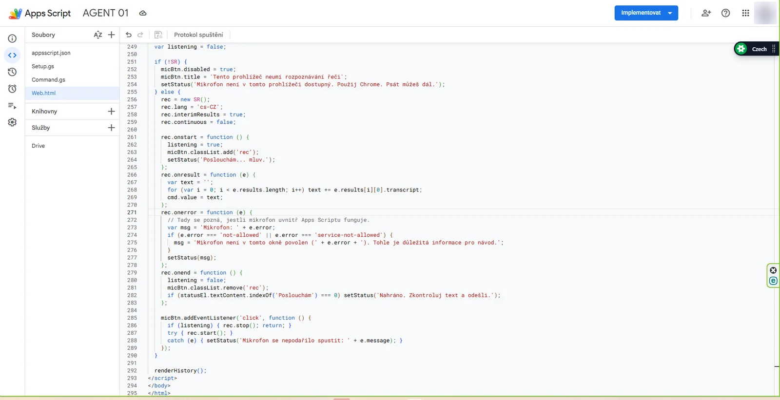Click the Apps Script logo
Image resolution: width=780 pixels, height=400 pixels.
(16, 14)
